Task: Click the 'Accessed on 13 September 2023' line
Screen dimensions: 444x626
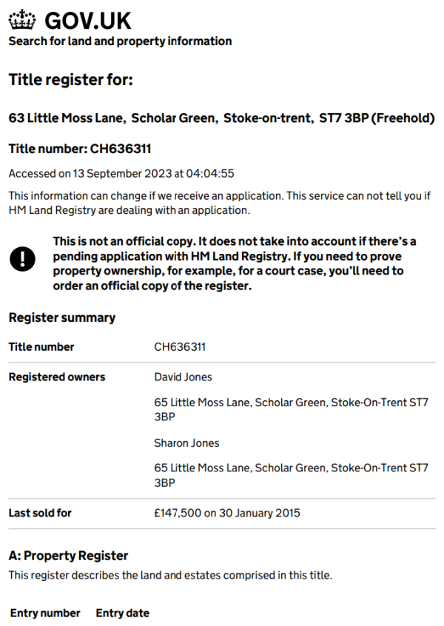Action: pyautogui.click(x=121, y=174)
